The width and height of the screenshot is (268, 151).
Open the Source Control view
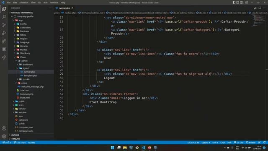coord(4,25)
